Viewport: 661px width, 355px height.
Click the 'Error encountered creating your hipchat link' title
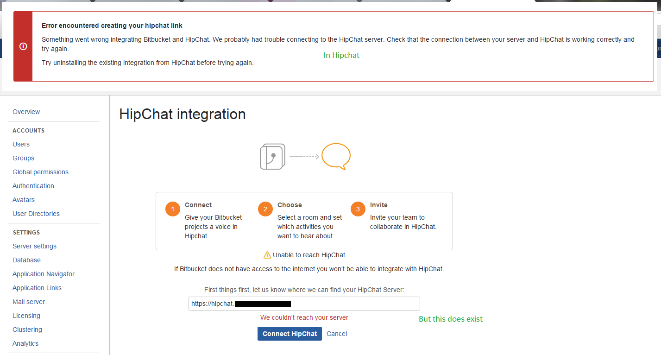click(x=112, y=25)
